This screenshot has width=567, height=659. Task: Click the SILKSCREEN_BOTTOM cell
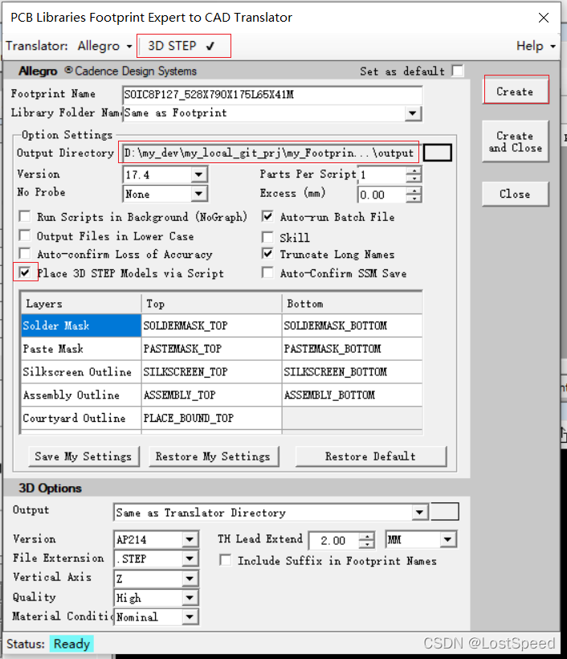352,371
